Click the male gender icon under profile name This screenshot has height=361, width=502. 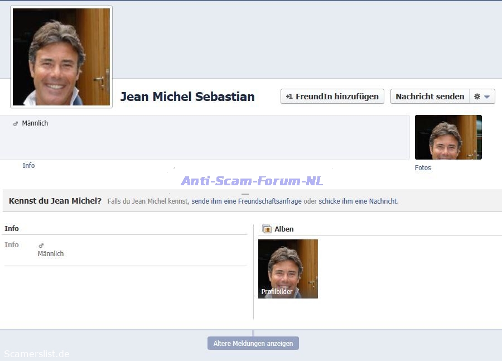[x=16, y=123]
